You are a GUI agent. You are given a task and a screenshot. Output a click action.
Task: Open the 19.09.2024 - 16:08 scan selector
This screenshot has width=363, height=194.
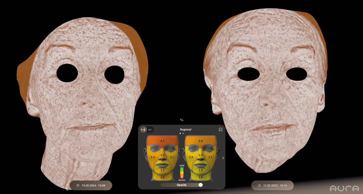point(93,186)
